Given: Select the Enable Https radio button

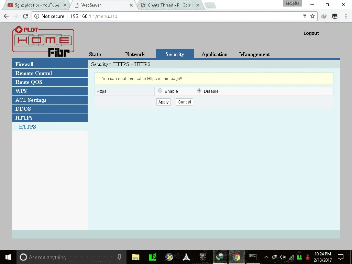Looking at the screenshot, I should click(160, 90).
